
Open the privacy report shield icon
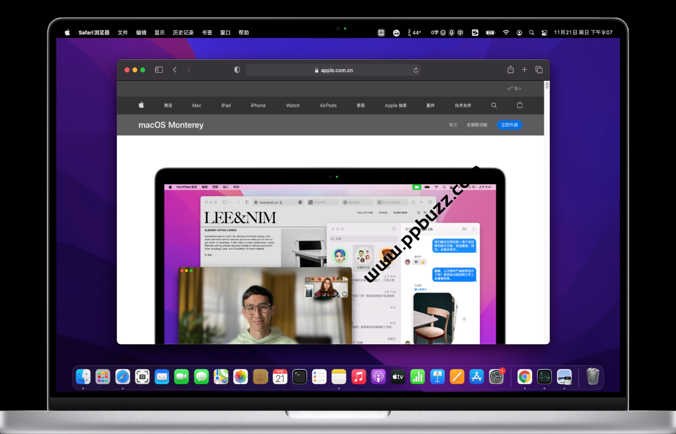click(x=237, y=70)
